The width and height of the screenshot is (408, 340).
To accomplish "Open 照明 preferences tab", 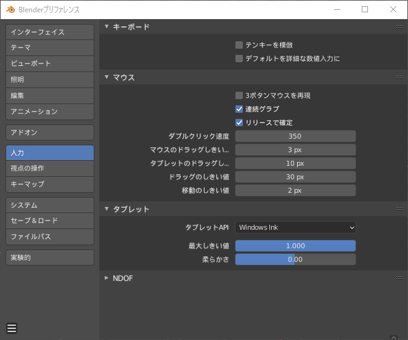I will pyautogui.click(x=50, y=80).
